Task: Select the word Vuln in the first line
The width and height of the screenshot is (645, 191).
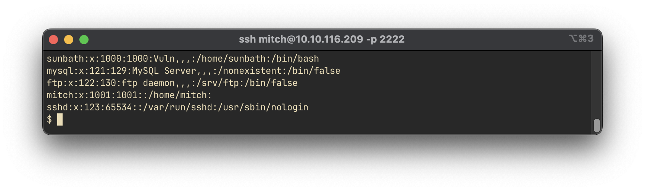Action: click(x=164, y=59)
